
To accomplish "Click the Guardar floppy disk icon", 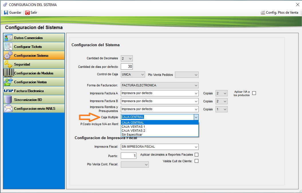I will (x=6, y=13).
